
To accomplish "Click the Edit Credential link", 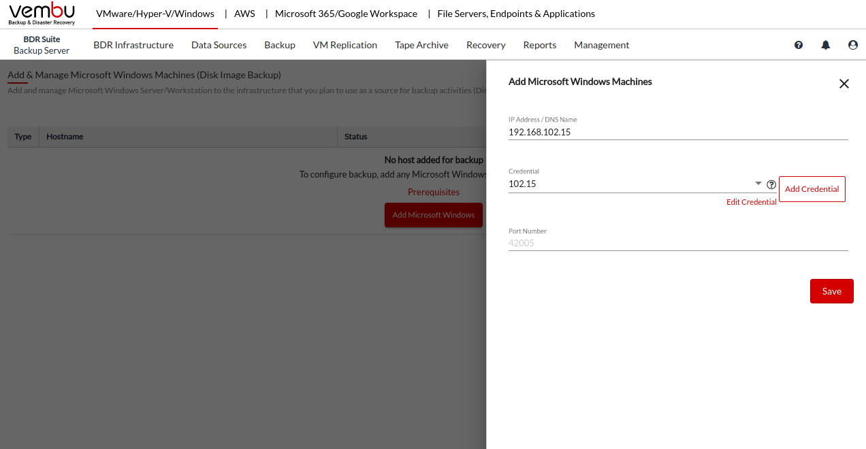I will (751, 202).
